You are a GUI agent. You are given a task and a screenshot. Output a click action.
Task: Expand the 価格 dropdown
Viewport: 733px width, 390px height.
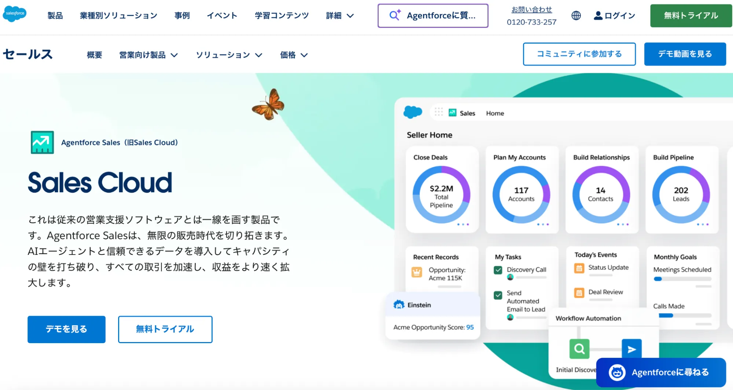click(293, 55)
